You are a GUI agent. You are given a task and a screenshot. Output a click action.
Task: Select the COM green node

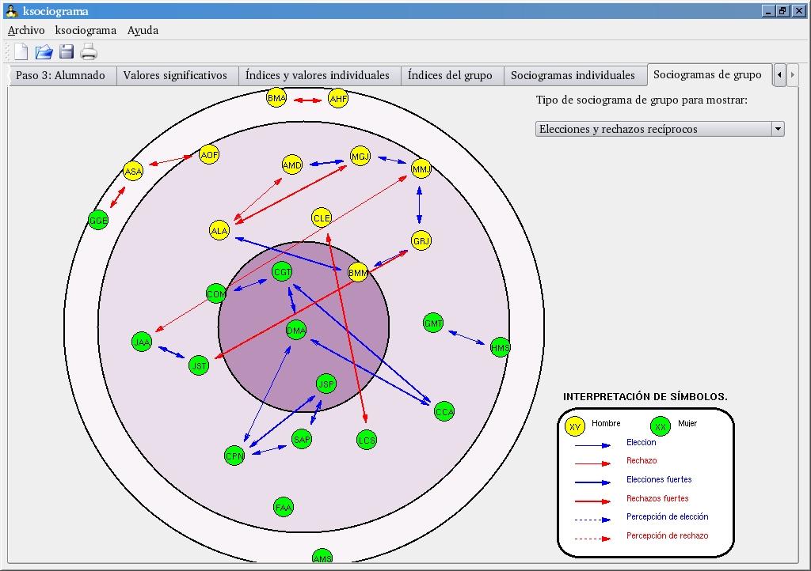point(216,293)
